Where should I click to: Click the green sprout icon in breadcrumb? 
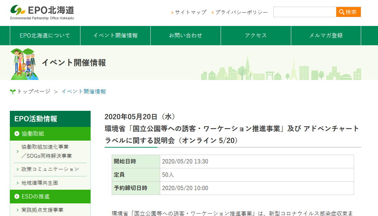point(13,92)
